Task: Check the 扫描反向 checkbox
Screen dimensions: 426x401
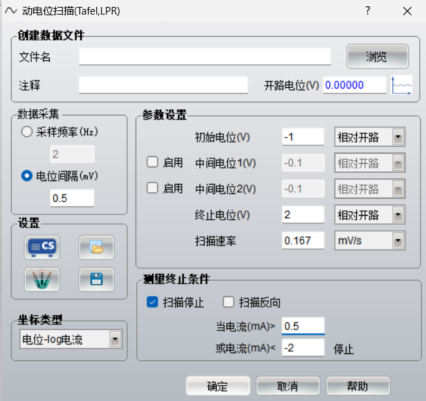Action: coord(228,302)
